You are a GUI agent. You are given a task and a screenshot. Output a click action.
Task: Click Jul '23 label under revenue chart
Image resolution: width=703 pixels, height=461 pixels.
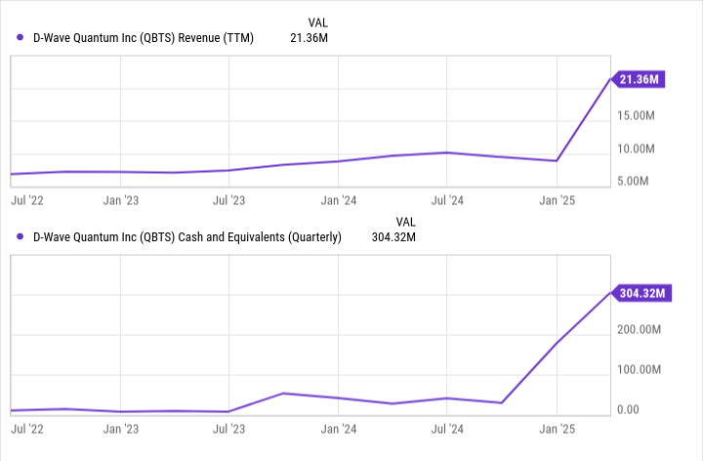[229, 200]
